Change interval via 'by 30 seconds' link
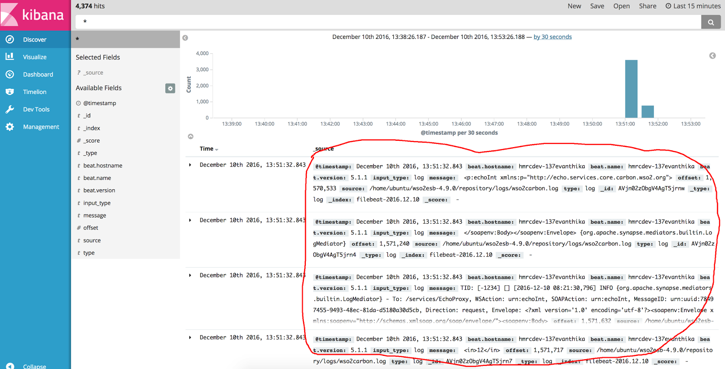Viewport: 725px width, 369px height. tap(552, 37)
